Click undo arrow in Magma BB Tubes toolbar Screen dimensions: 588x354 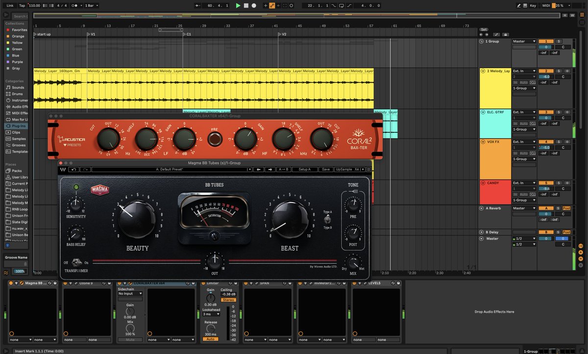pos(73,169)
